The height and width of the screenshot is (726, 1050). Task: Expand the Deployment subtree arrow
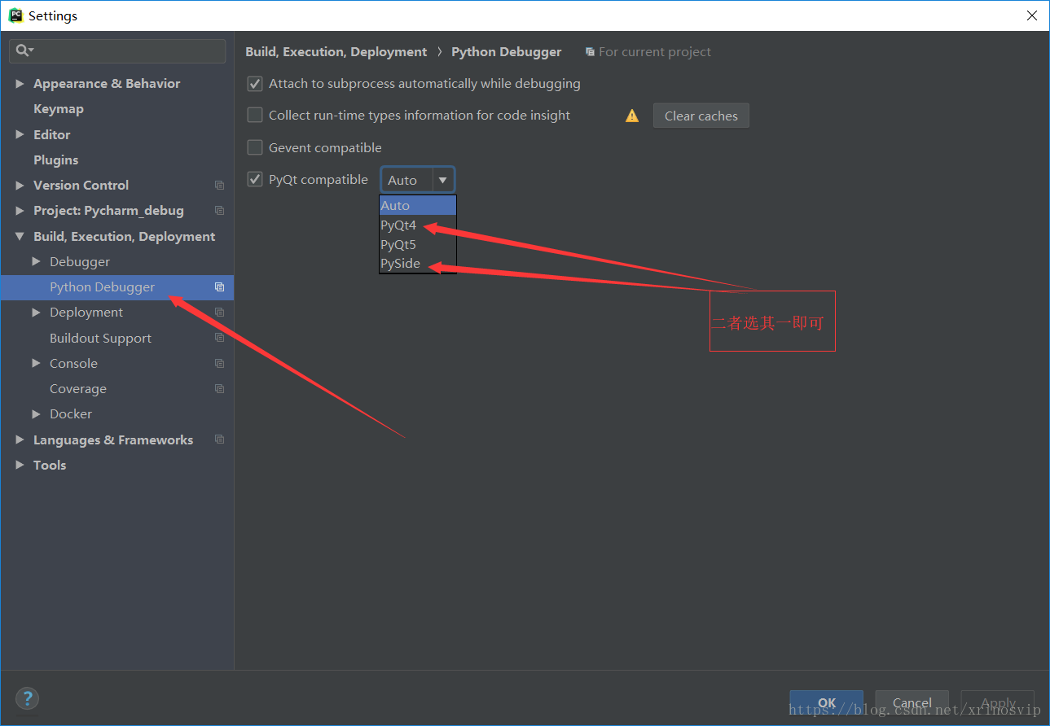pyautogui.click(x=36, y=313)
